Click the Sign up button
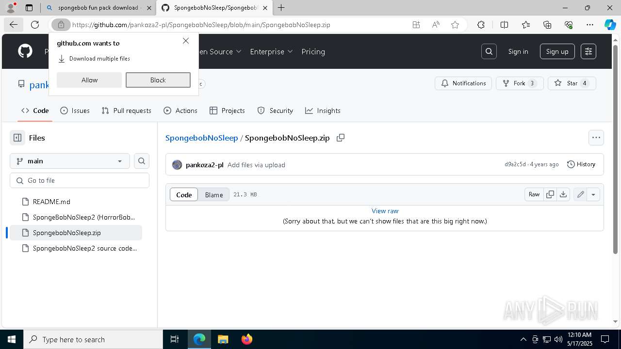This screenshot has width=621, height=349. coord(557,51)
